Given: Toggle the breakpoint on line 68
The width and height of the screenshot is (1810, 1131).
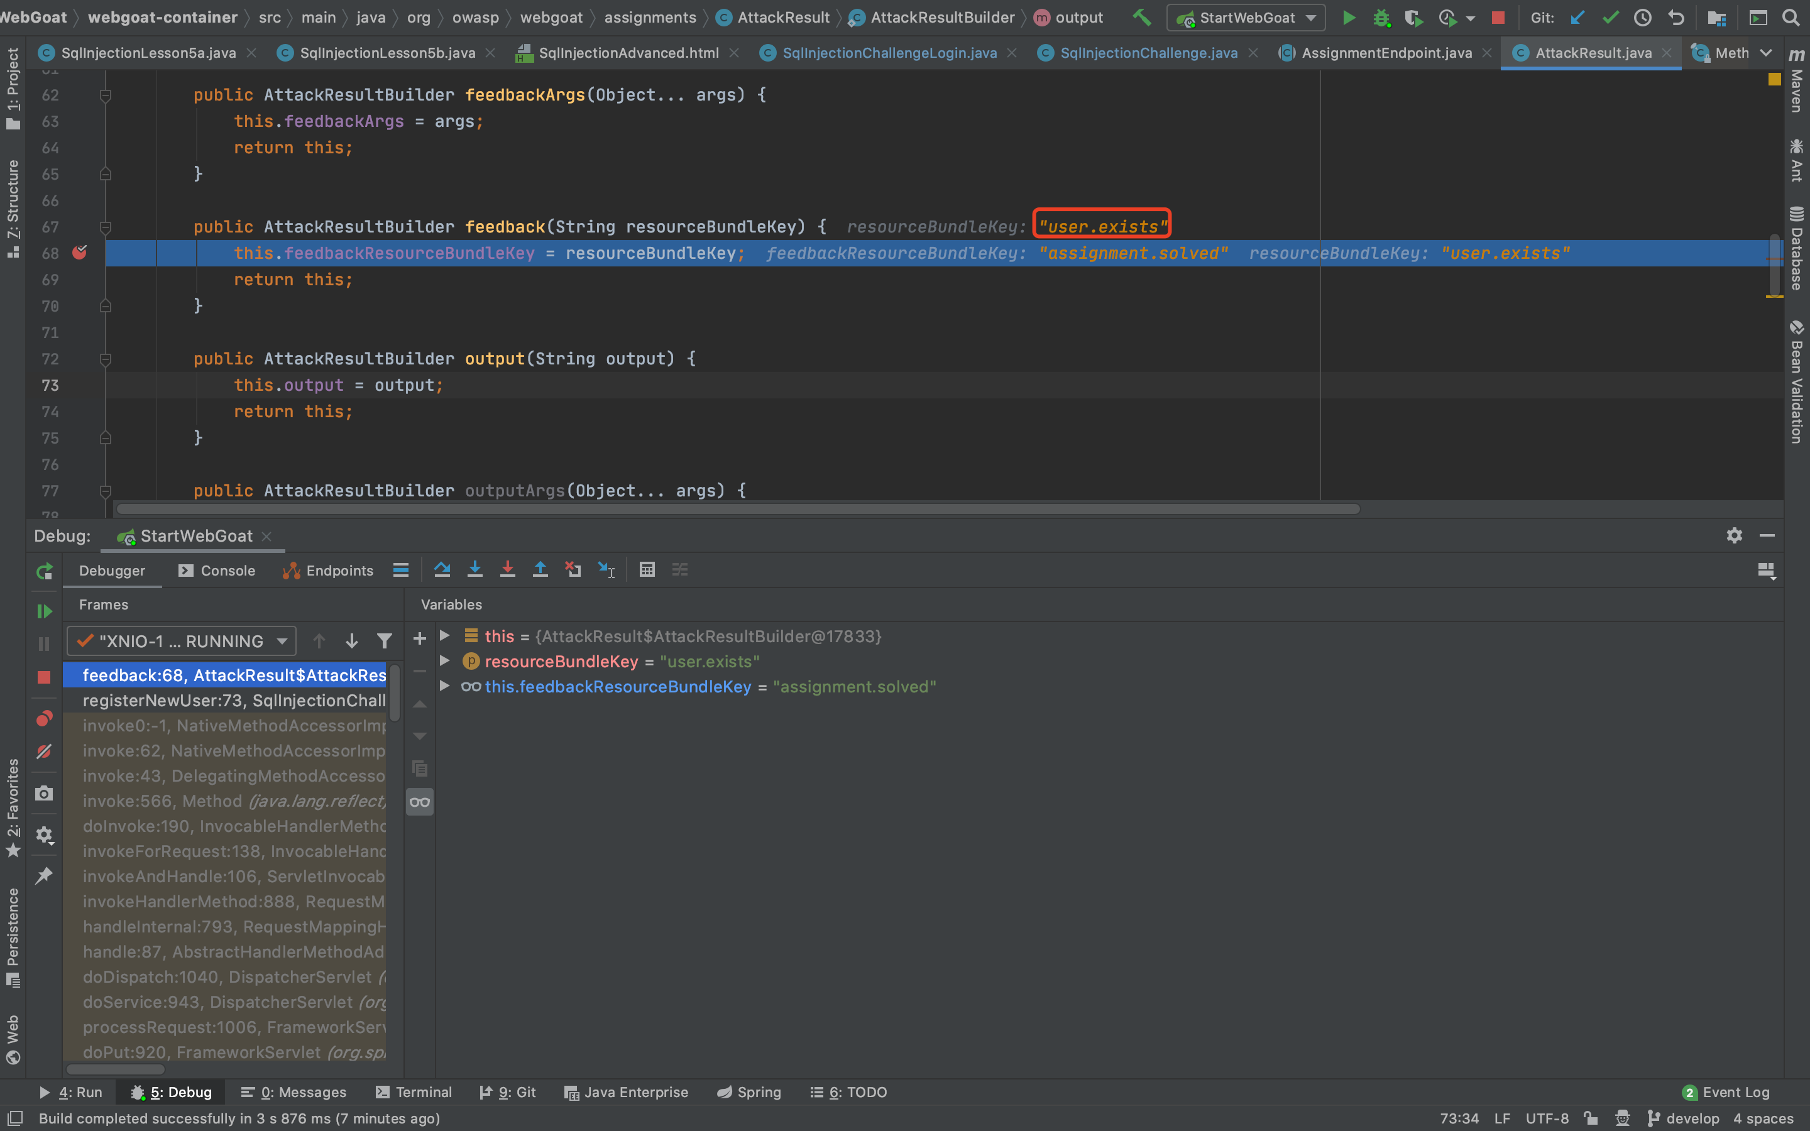Looking at the screenshot, I should point(79,253).
